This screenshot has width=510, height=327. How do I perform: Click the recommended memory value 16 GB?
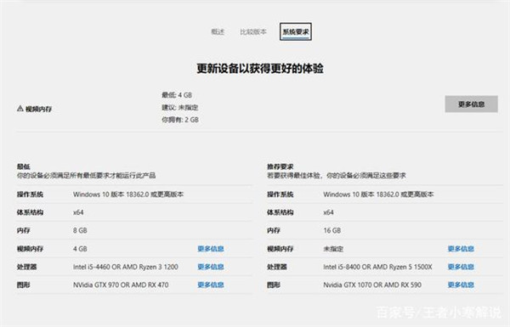(332, 230)
